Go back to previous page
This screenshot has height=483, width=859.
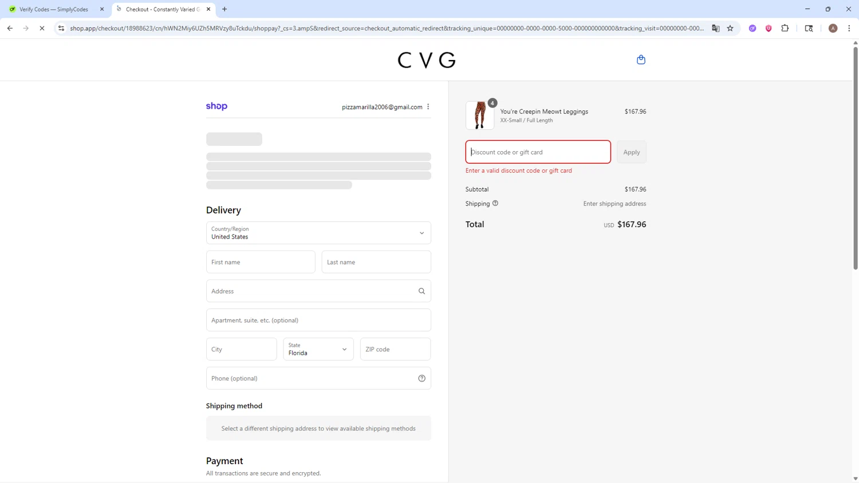pyautogui.click(x=10, y=28)
